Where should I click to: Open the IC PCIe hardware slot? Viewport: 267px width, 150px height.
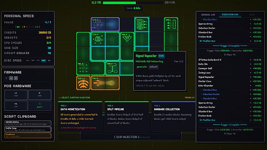coord(40,95)
